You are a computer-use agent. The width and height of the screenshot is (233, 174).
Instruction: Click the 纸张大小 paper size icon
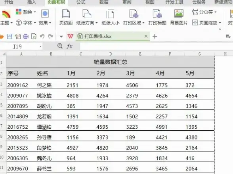[110, 14]
